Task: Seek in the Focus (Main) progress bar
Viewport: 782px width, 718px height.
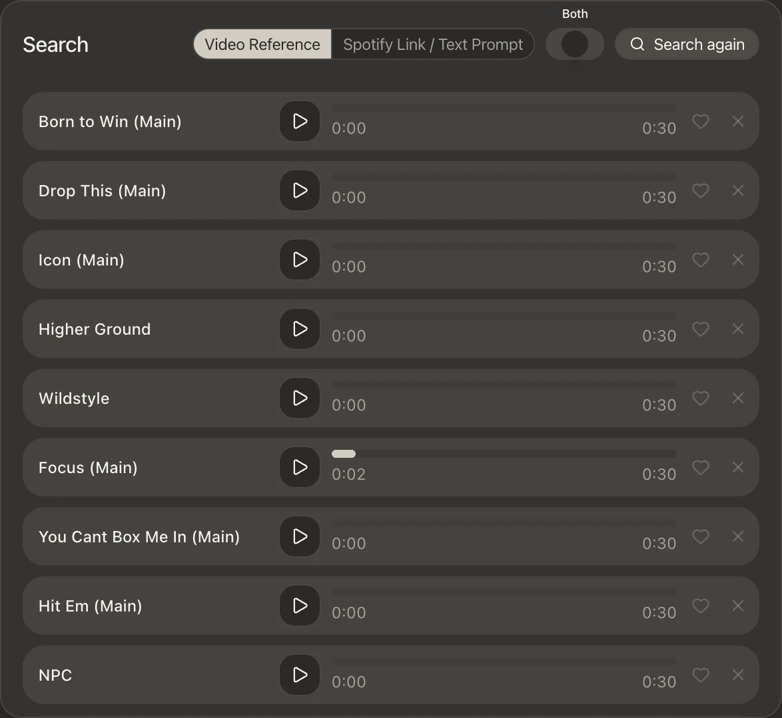Action: coord(504,454)
